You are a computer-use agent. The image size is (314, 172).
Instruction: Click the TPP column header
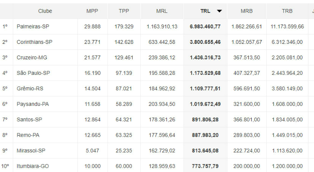click(124, 11)
